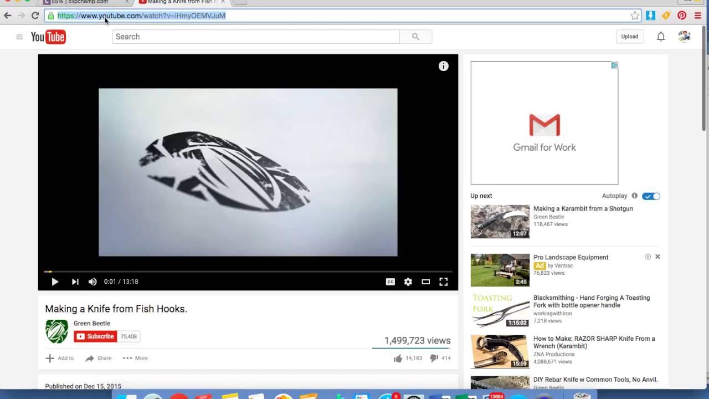Toggle closed captions on the player

click(391, 282)
